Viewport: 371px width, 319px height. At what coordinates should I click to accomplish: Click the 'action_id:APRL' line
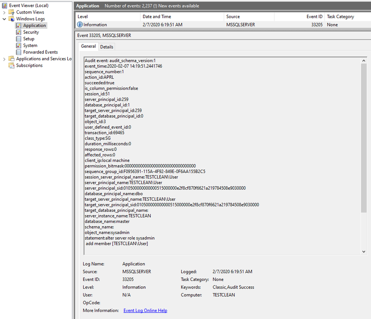coord(99,77)
